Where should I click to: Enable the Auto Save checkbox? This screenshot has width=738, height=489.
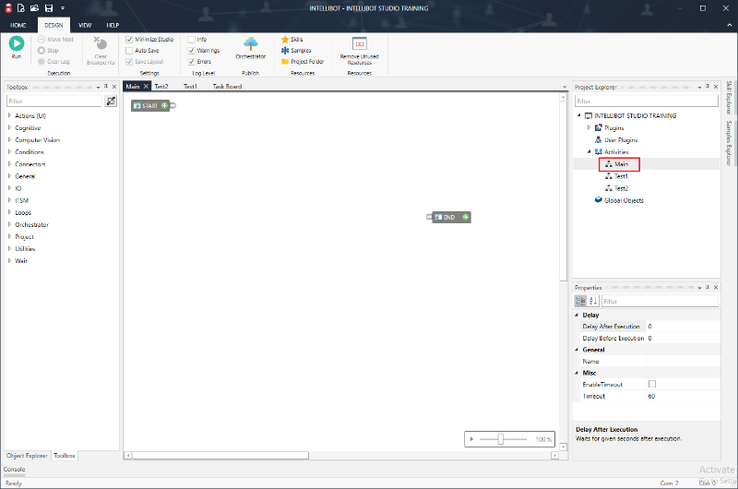click(x=128, y=51)
